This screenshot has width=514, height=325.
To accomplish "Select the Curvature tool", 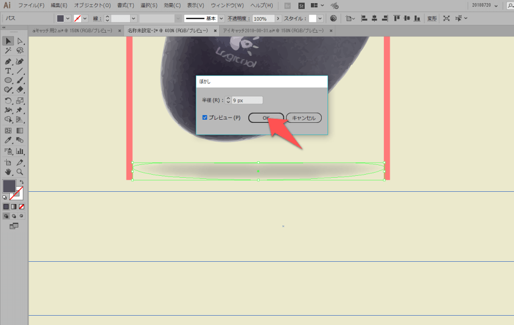I will click(20, 62).
